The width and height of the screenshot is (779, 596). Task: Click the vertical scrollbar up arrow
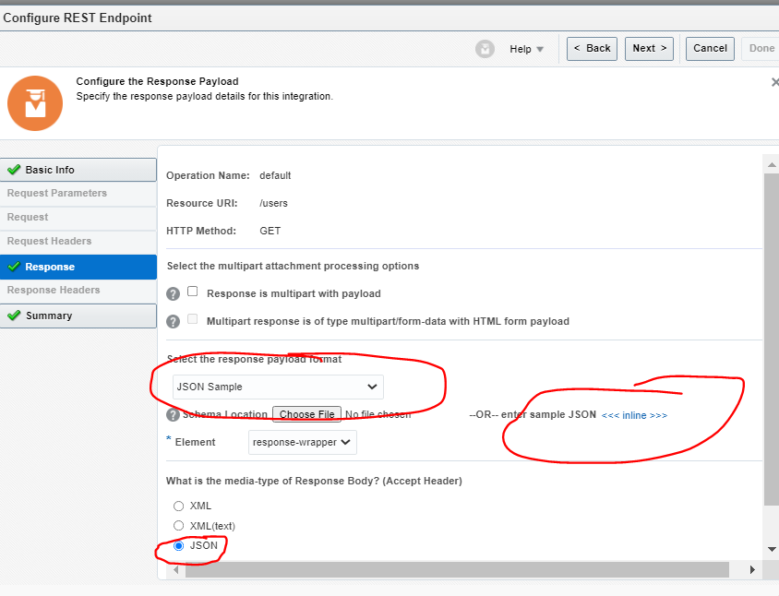[772, 164]
